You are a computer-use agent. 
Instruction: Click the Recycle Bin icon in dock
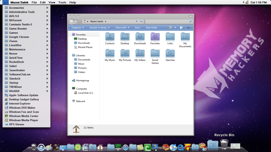pyautogui.click(x=224, y=144)
